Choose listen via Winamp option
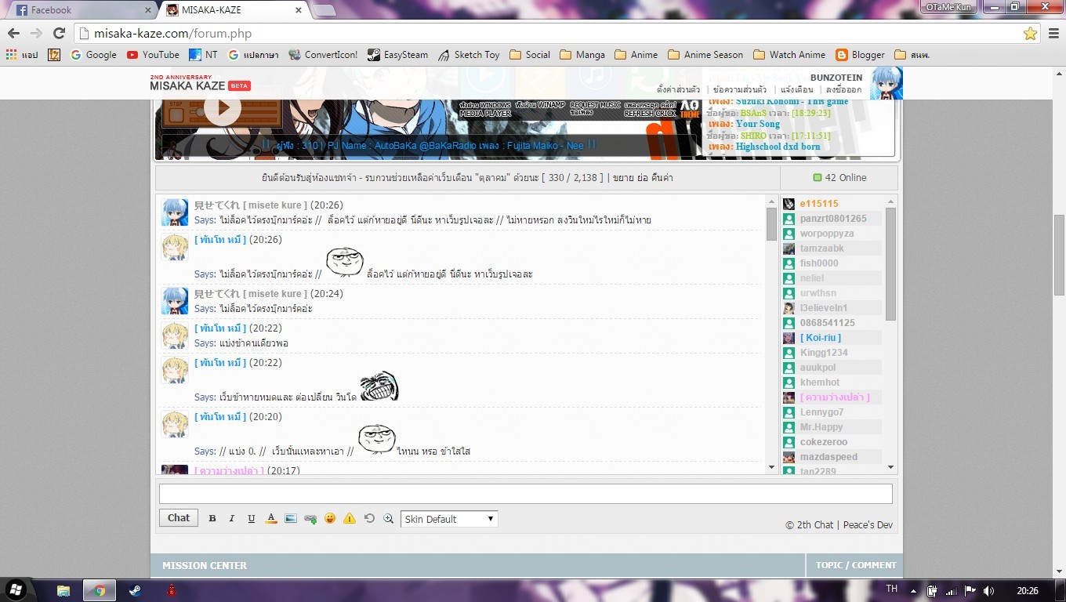 pos(539,105)
